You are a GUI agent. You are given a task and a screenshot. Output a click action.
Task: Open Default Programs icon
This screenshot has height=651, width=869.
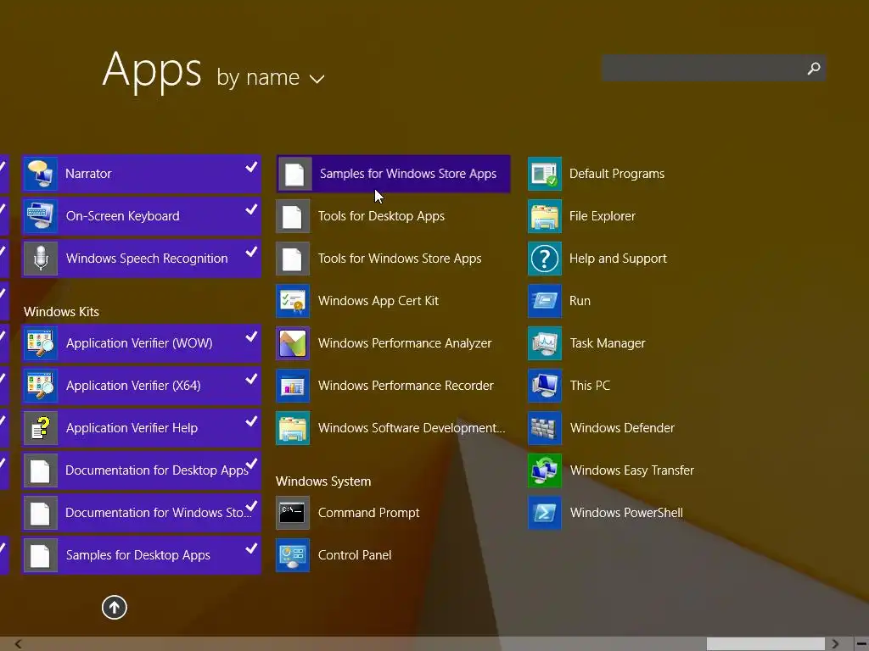[x=545, y=174]
